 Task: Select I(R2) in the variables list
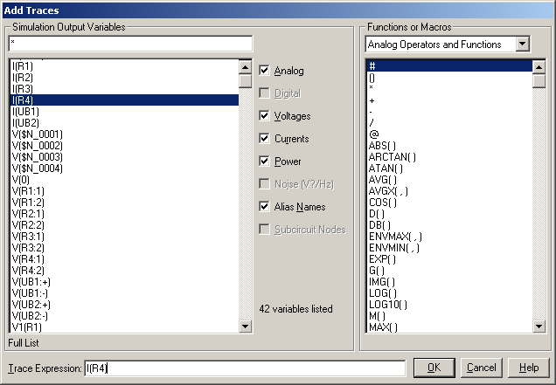125,78
